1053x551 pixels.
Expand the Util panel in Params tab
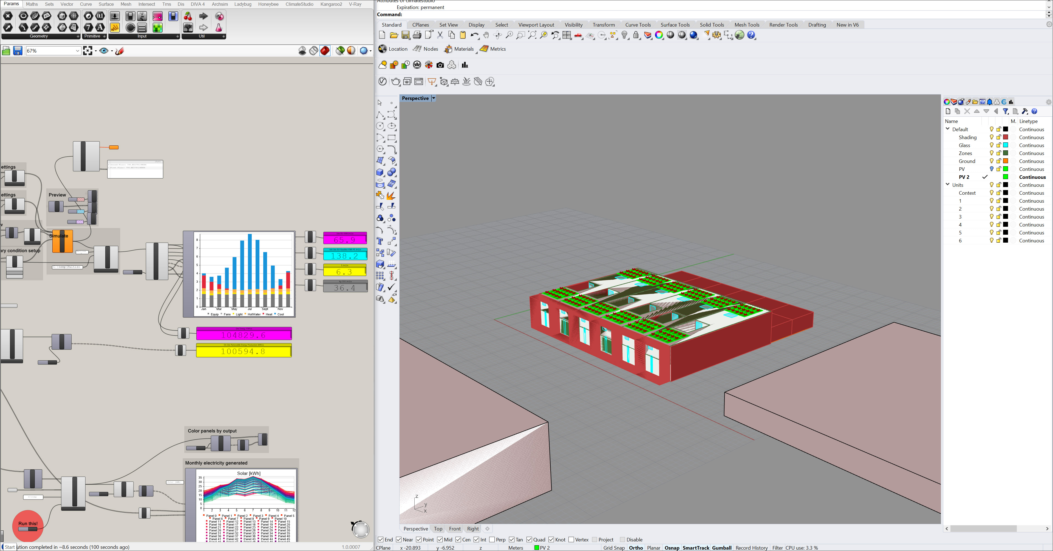223,36
